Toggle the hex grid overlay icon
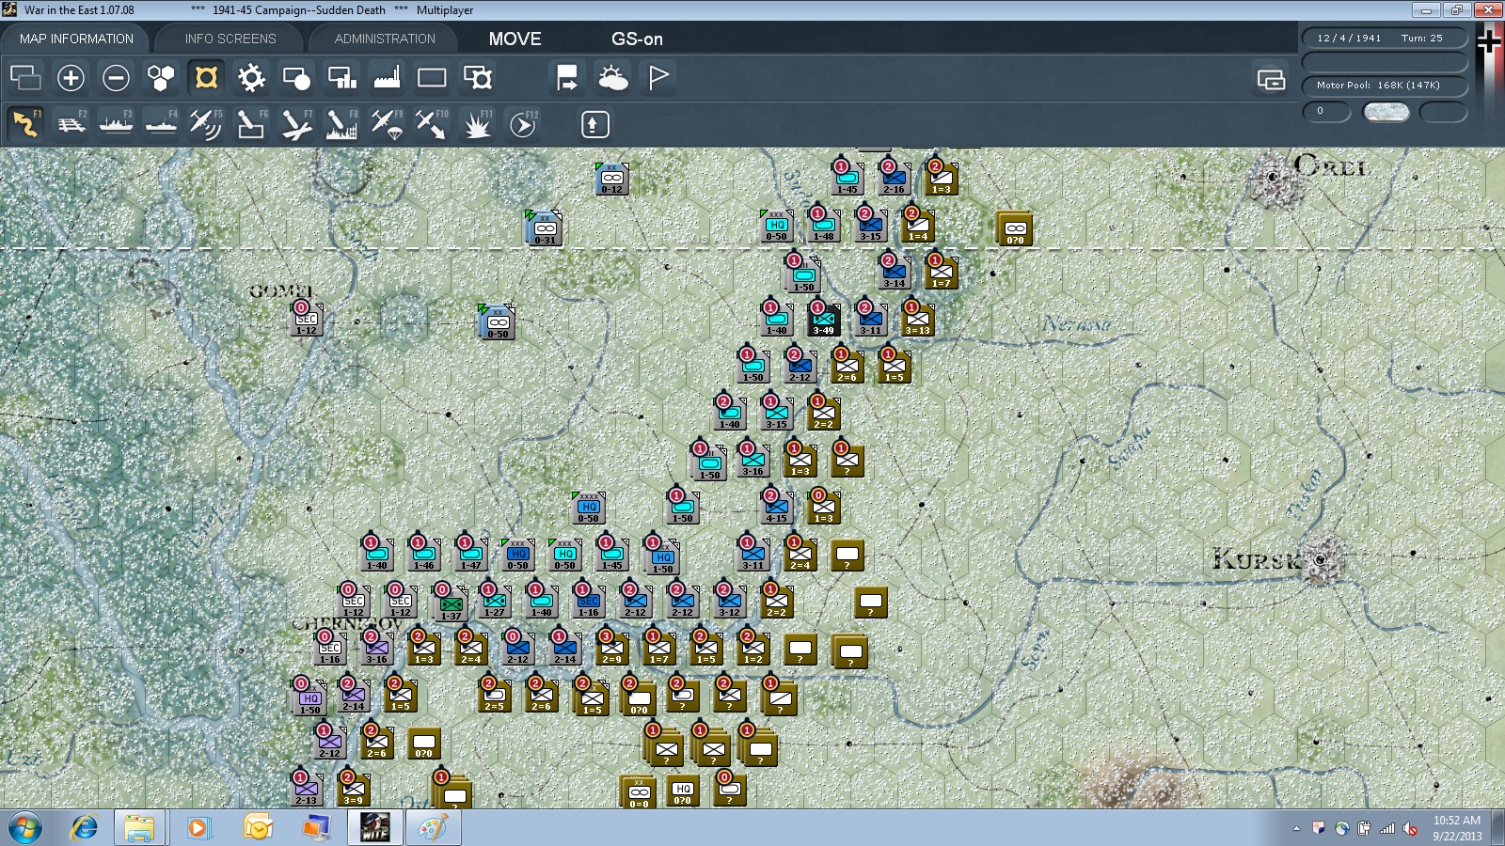 click(x=161, y=77)
